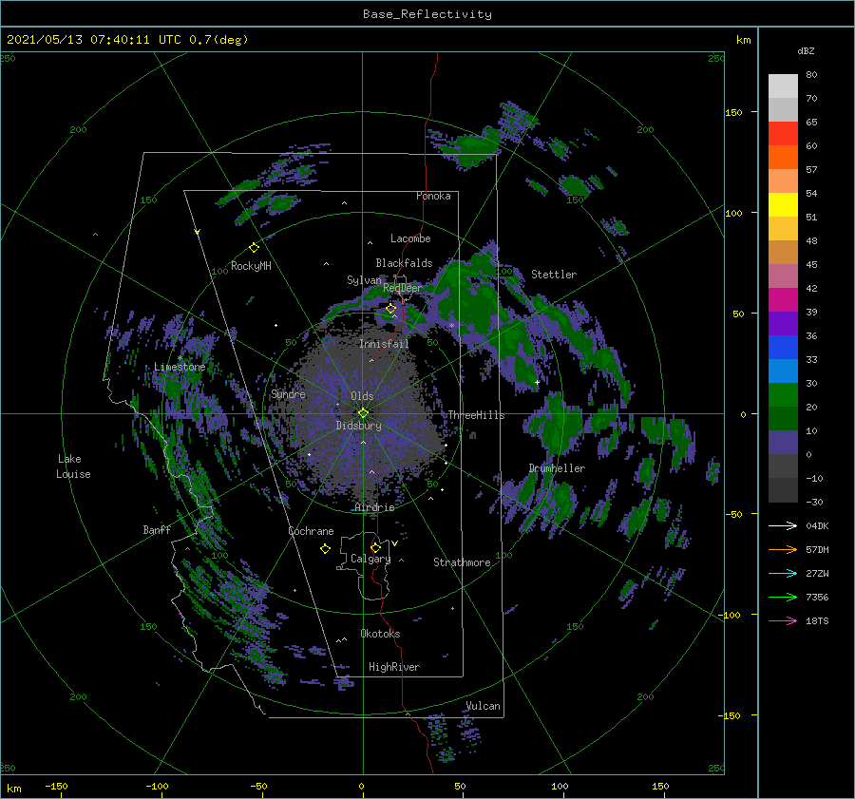Viewport: 855px width, 799px height.
Task: Click the Lake Louise label
Action: tap(73, 466)
